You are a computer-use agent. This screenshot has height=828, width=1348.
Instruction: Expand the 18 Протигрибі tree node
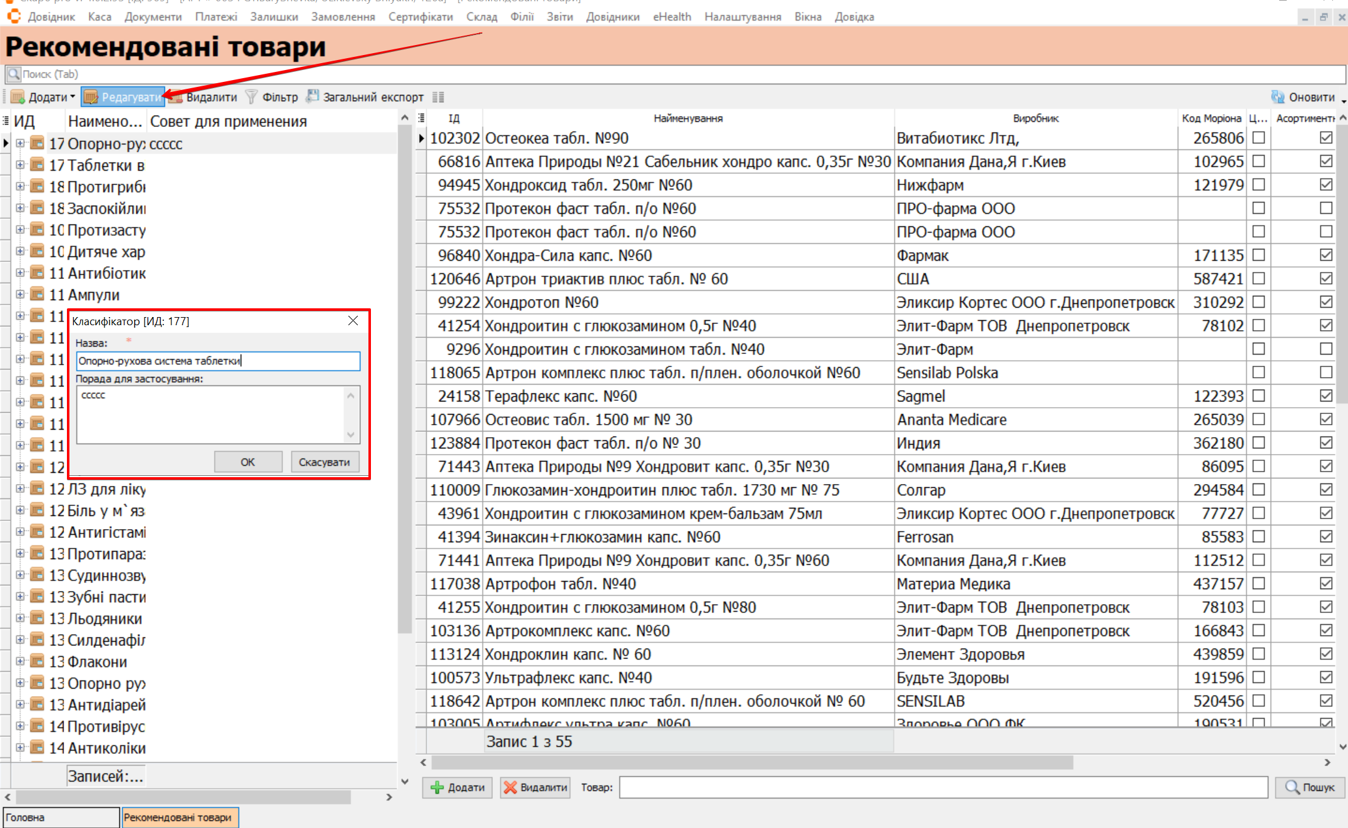20,186
